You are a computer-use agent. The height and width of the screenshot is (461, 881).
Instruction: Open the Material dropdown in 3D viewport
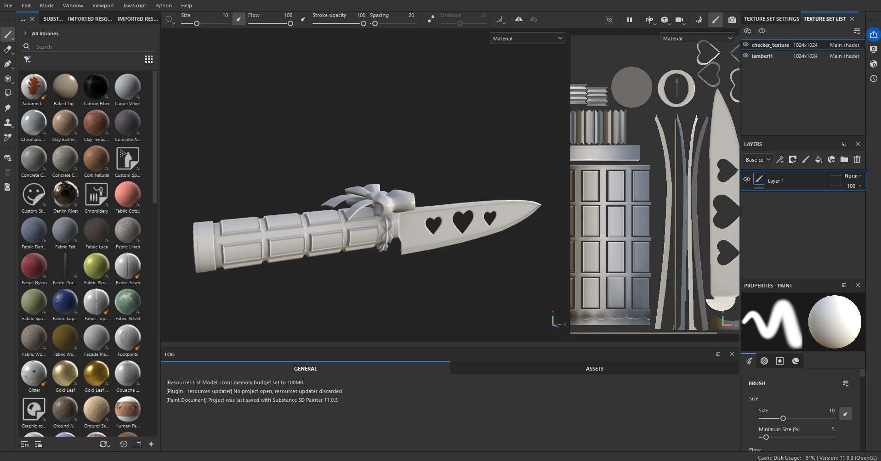point(527,39)
